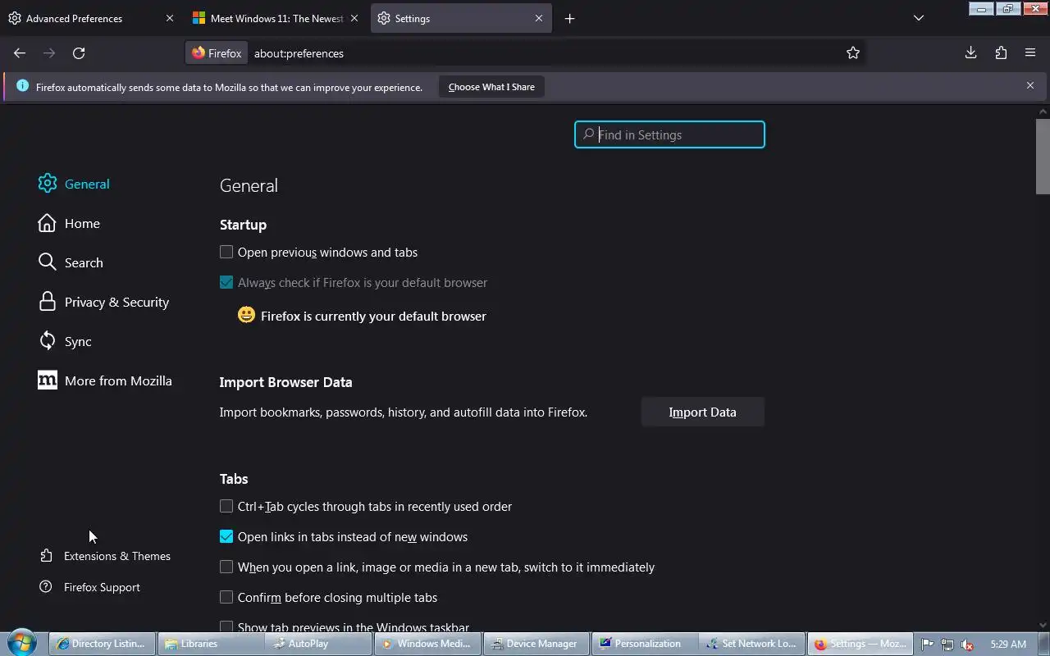Enable Open previous windows and tabs
This screenshot has height=656, width=1050.
(226, 252)
